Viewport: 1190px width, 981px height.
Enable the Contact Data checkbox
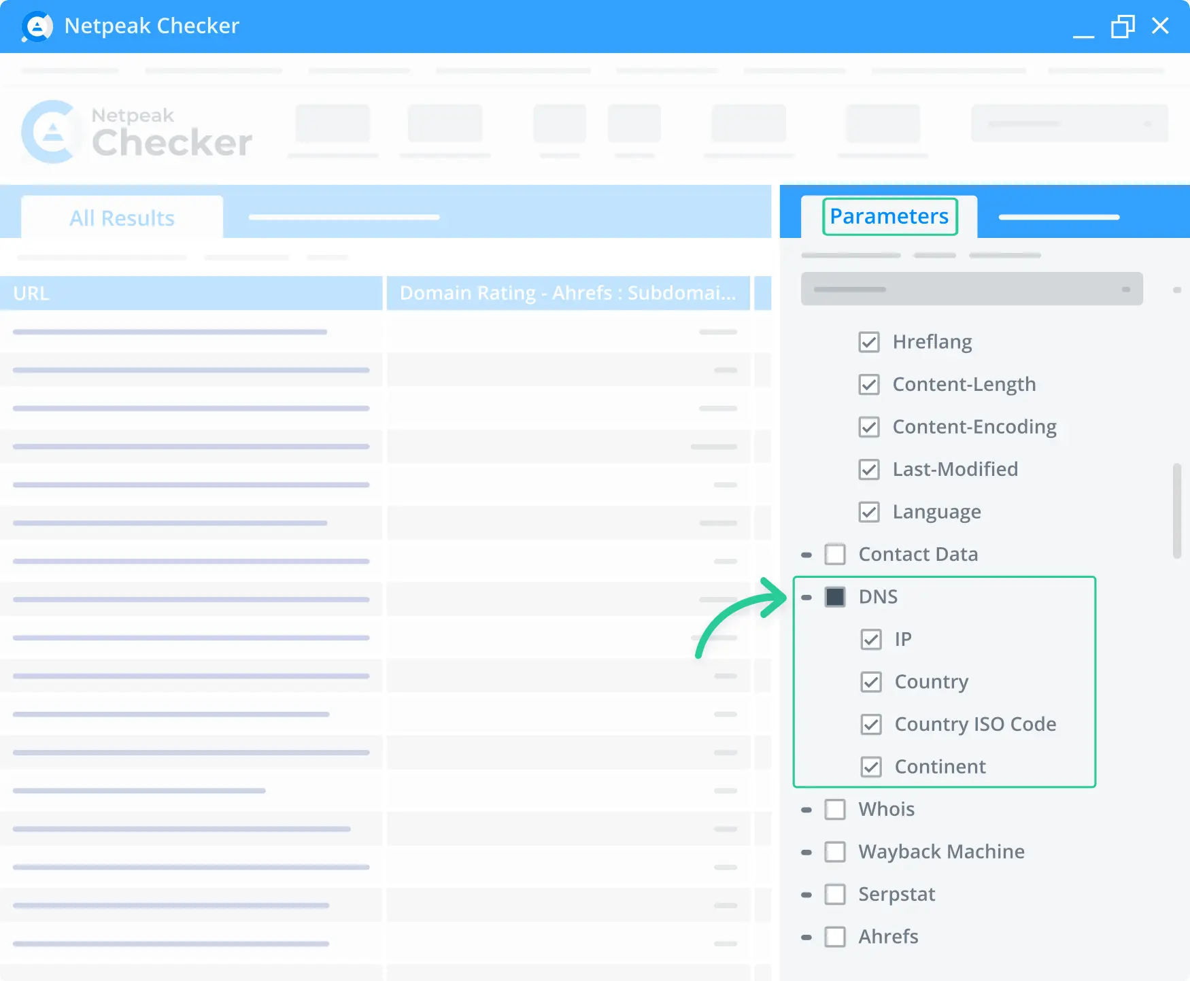(835, 555)
